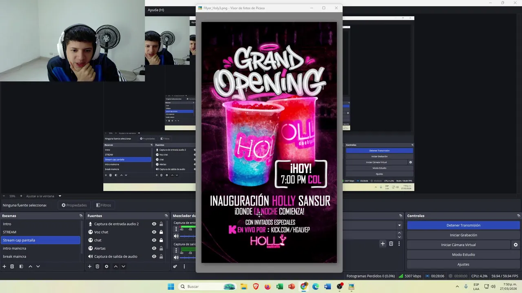522x293 pixels.
Task: Select the intro maincrra scene
Action: [40, 248]
